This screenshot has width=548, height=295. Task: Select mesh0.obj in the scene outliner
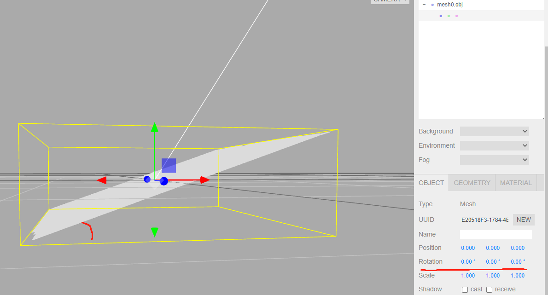(449, 5)
